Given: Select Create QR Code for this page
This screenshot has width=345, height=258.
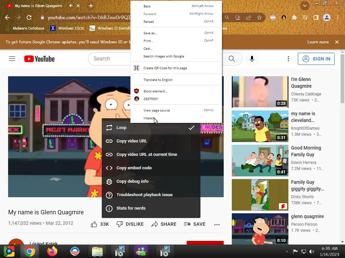Looking at the screenshot, I should [x=176, y=68].
